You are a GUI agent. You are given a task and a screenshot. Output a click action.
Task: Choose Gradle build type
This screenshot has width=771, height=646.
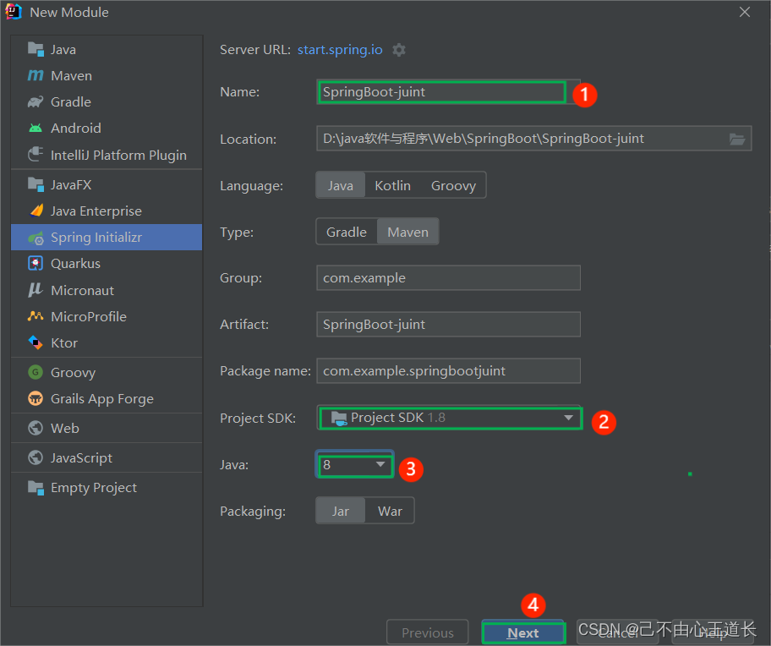[x=347, y=232]
